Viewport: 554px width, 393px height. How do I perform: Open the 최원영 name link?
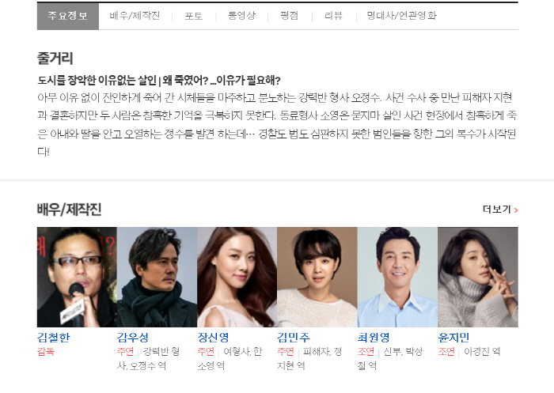coord(374,338)
